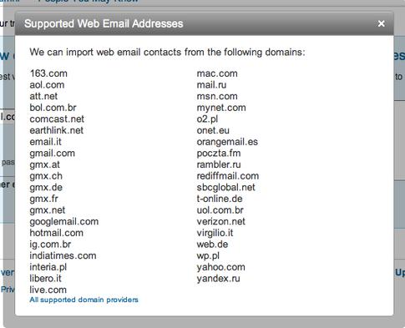Click on comcast.net in the list
The width and height of the screenshot is (405, 328).
click(57, 119)
